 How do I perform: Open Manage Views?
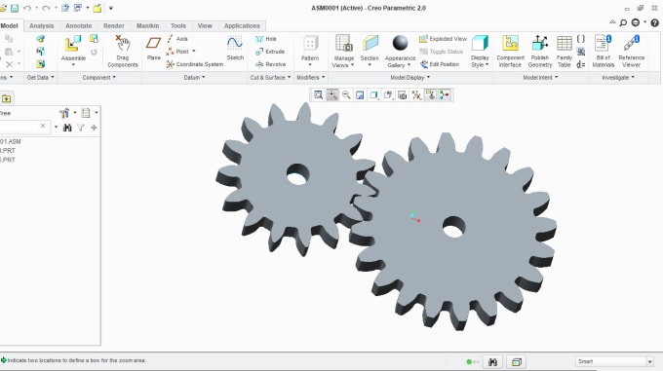point(343,51)
